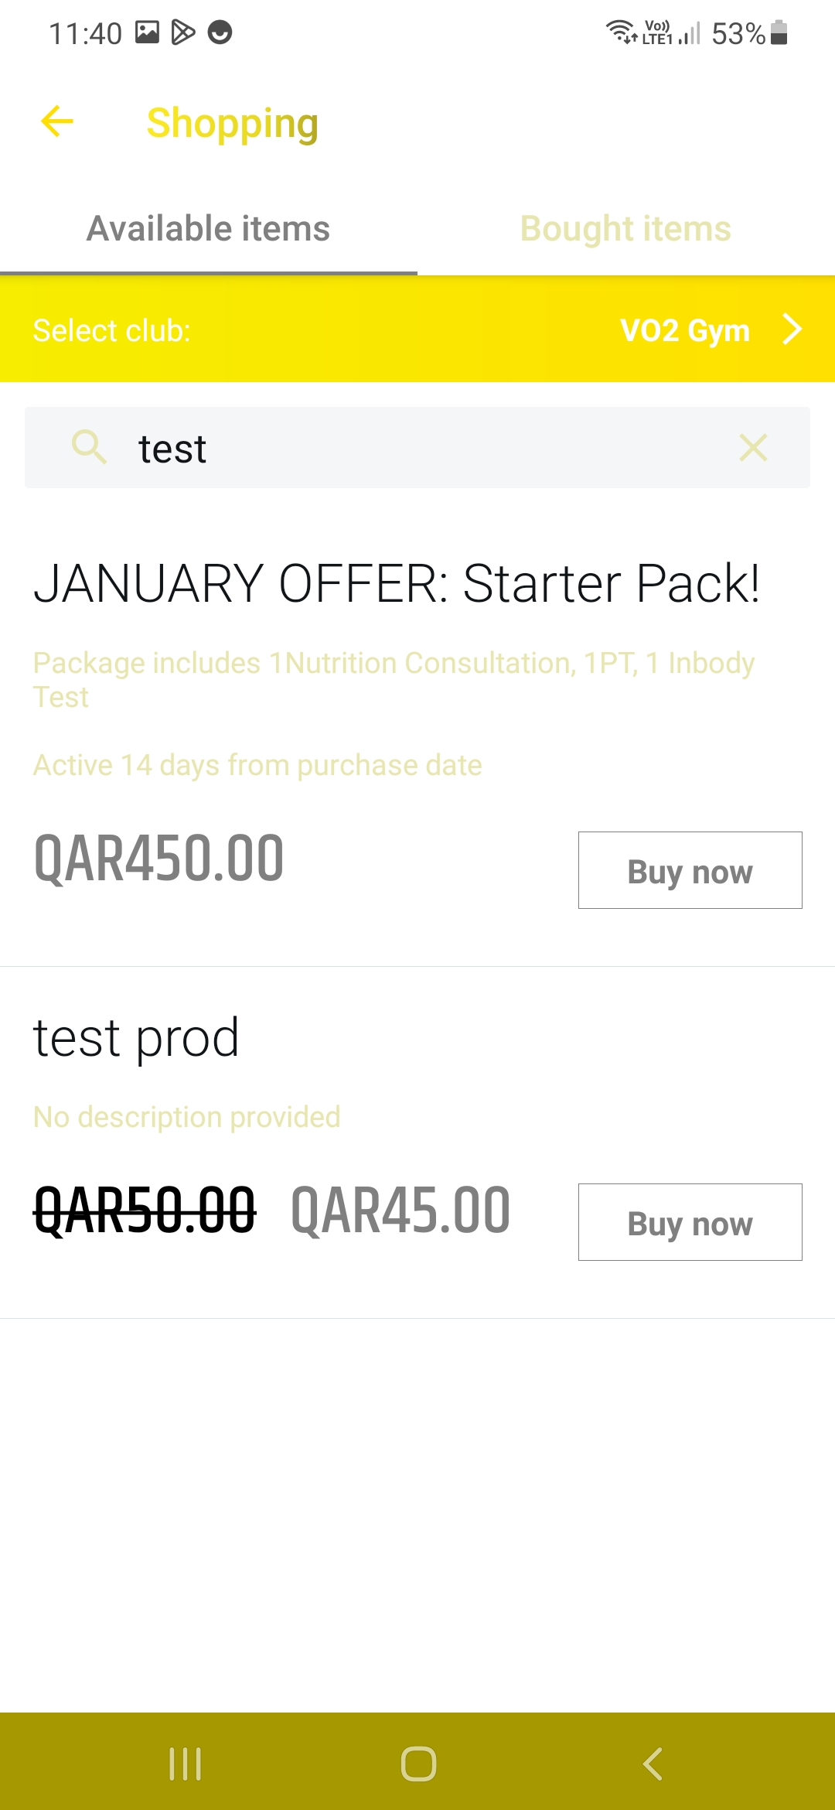Tap the battery indicator icon

pos(779,32)
